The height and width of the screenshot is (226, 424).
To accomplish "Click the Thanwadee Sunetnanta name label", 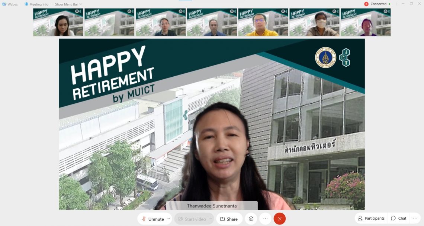I will [212, 206].
